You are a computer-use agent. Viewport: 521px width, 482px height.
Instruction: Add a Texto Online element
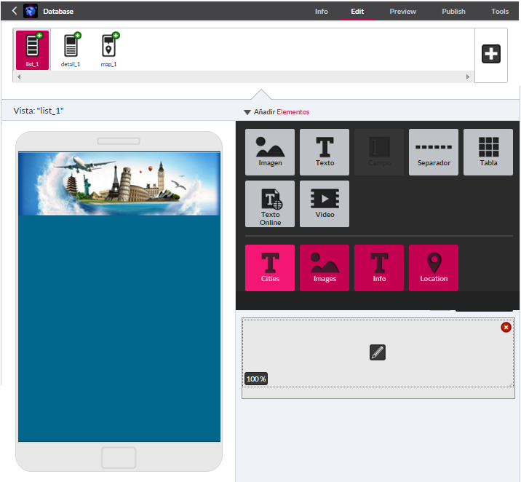coord(270,204)
